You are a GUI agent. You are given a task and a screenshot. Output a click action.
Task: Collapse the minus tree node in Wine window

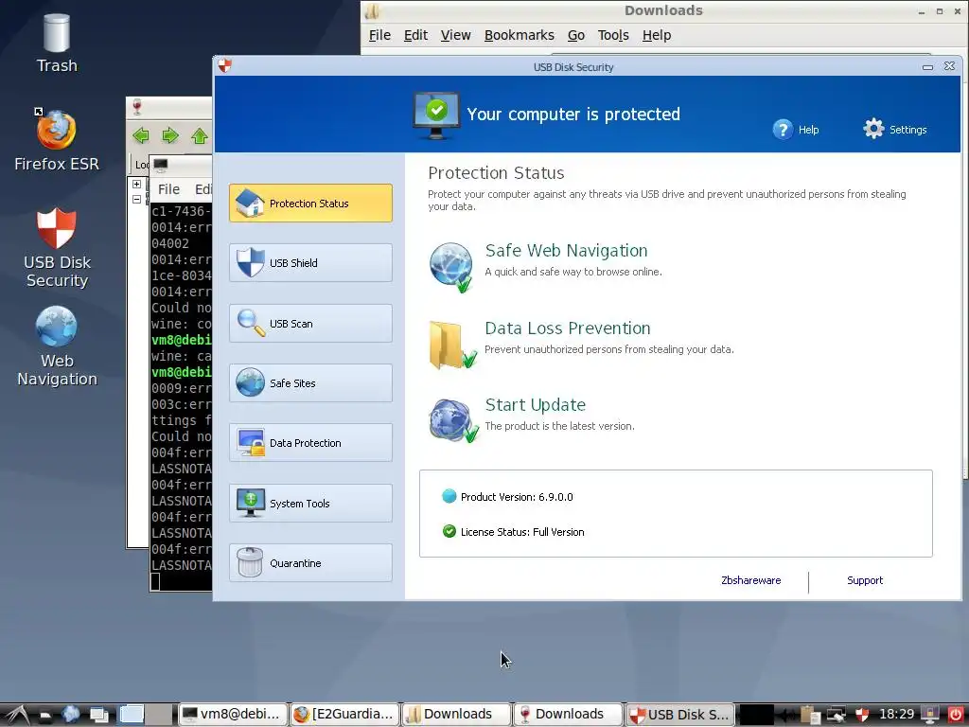click(136, 199)
